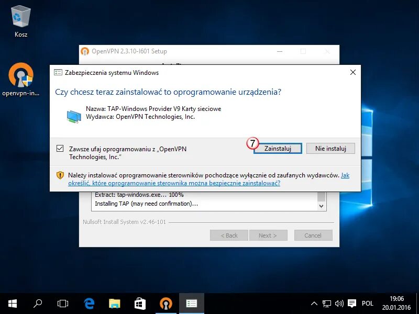
Task: Untick always trust OpenVPN Technologies checkbox
Action: tap(60, 148)
